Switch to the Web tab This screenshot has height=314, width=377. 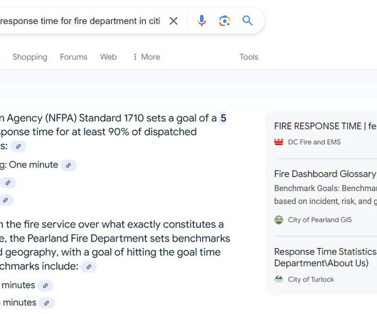point(108,57)
